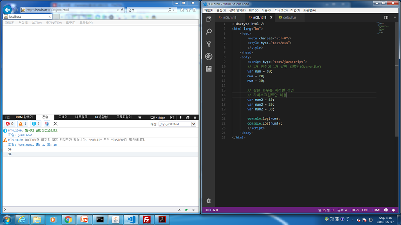Screen dimensions: 401x225
Task: Open the editor More Actions ellipsis
Action: (394, 17)
